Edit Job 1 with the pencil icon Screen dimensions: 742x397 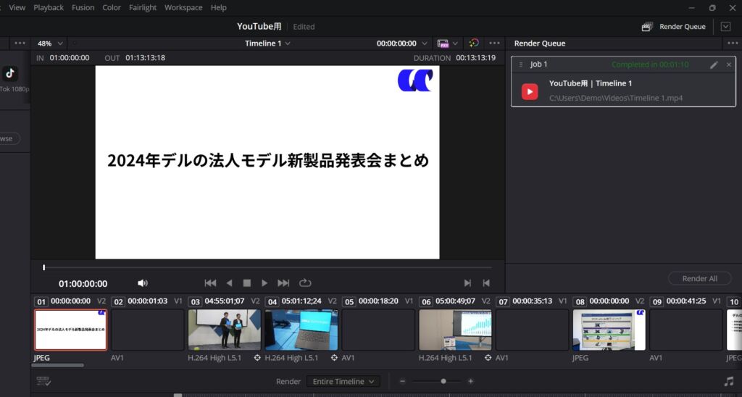point(714,64)
